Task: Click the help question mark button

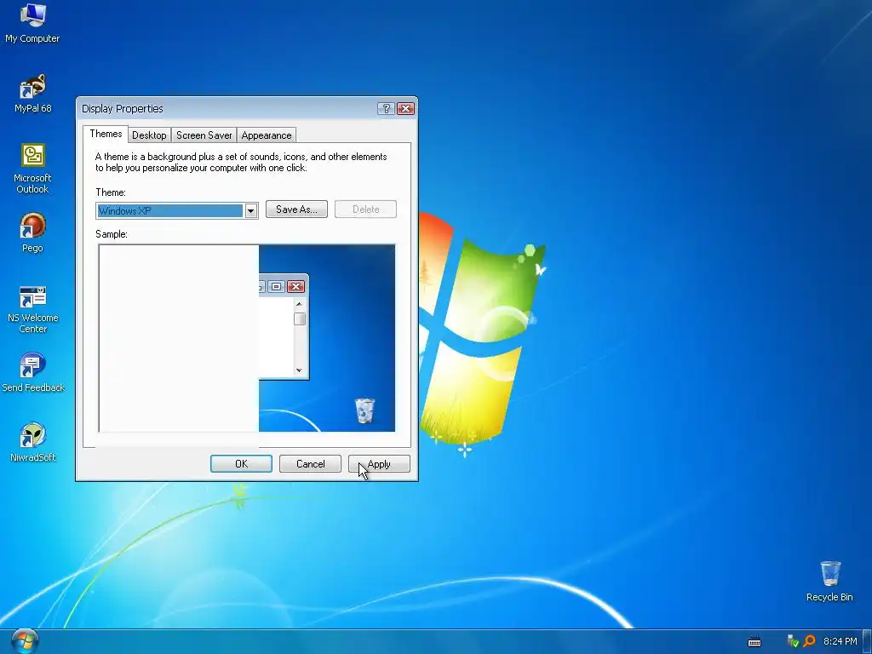Action: [x=386, y=108]
